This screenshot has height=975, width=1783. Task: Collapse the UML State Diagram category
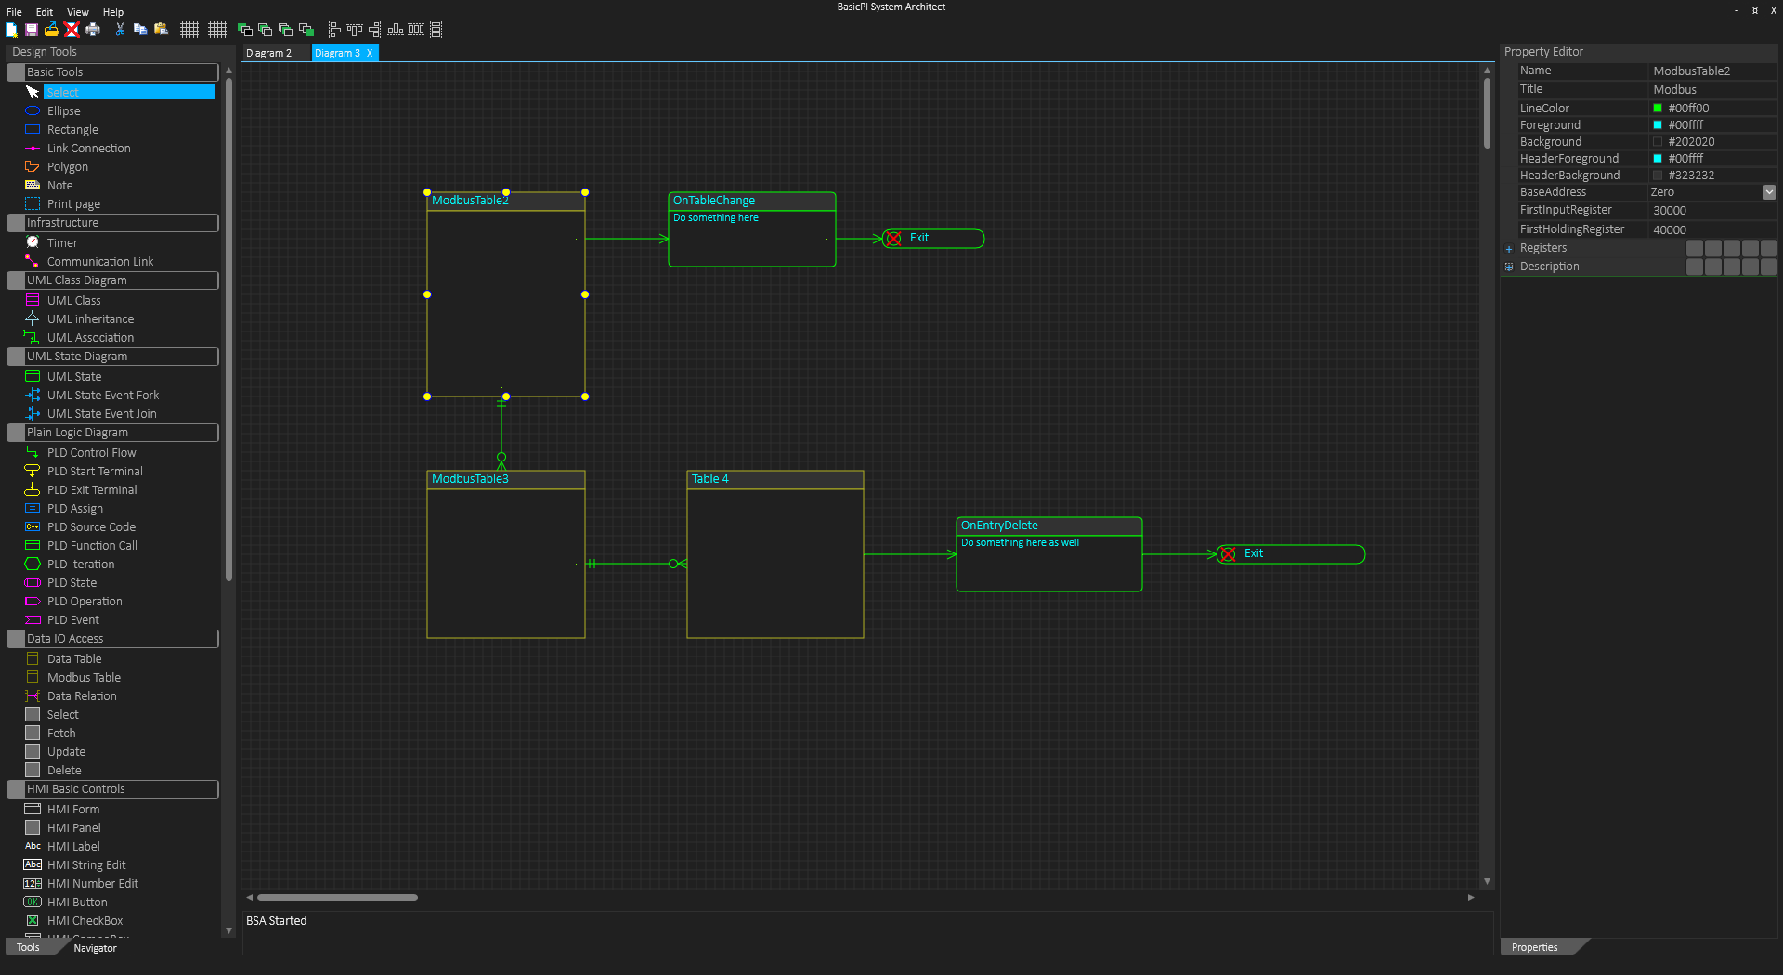(x=15, y=357)
